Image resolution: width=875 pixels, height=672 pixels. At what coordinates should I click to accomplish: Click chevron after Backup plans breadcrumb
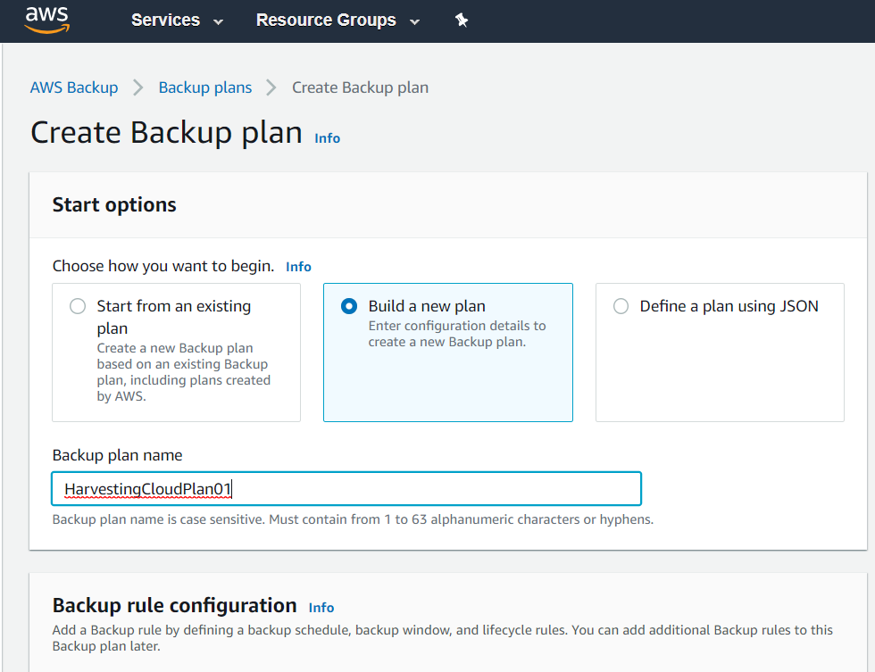coord(271,87)
